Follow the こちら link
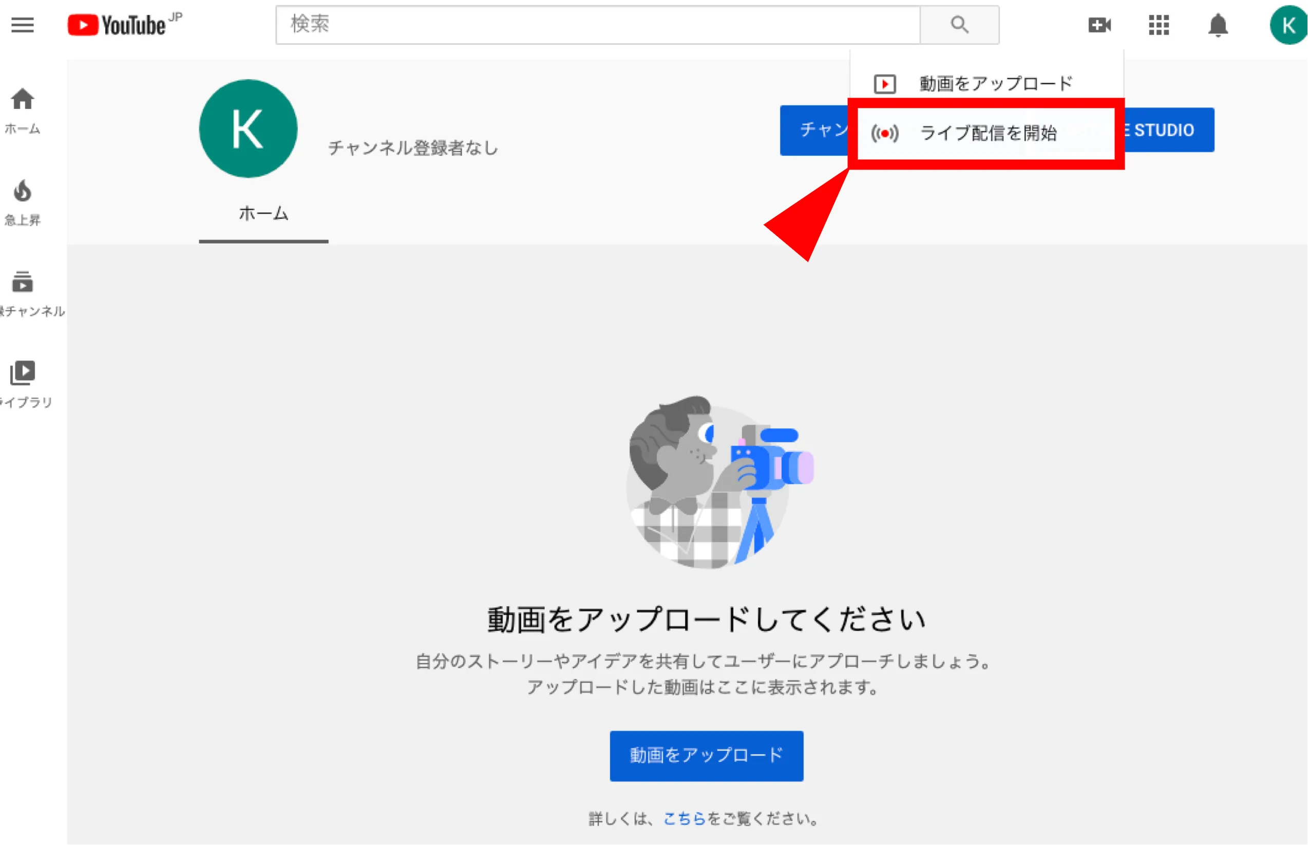The height and width of the screenshot is (845, 1308). click(x=684, y=819)
